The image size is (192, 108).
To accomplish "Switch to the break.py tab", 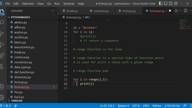I will [x=72, y=11].
